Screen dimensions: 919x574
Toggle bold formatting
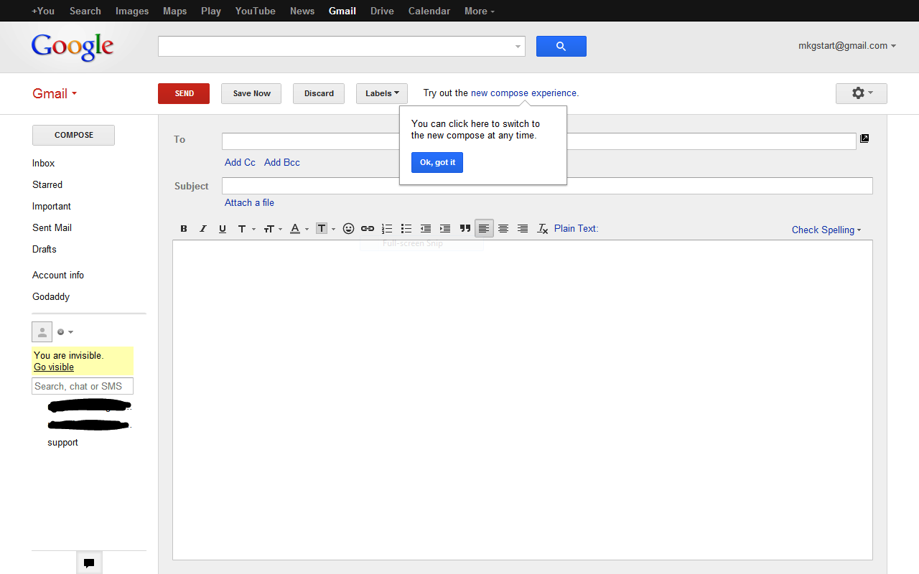point(184,229)
